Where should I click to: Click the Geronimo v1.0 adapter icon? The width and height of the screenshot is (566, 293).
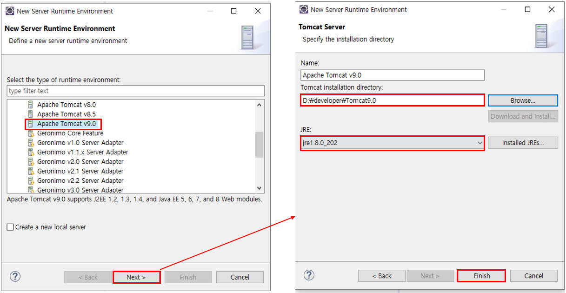[31, 143]
